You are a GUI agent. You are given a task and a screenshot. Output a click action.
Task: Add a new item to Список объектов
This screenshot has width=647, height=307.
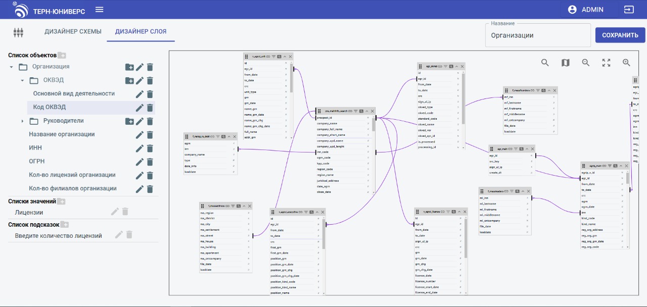pos(62,55)
